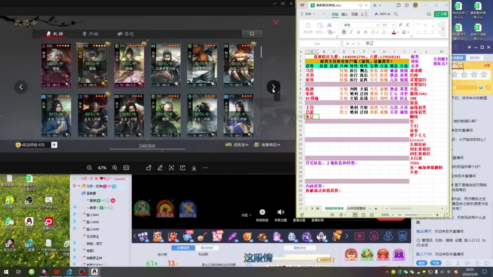Image resolution: width=493 pixels, height=277 pixels.
Task: Open the font color dropdown arrow
Action: (x=398, y=32)
